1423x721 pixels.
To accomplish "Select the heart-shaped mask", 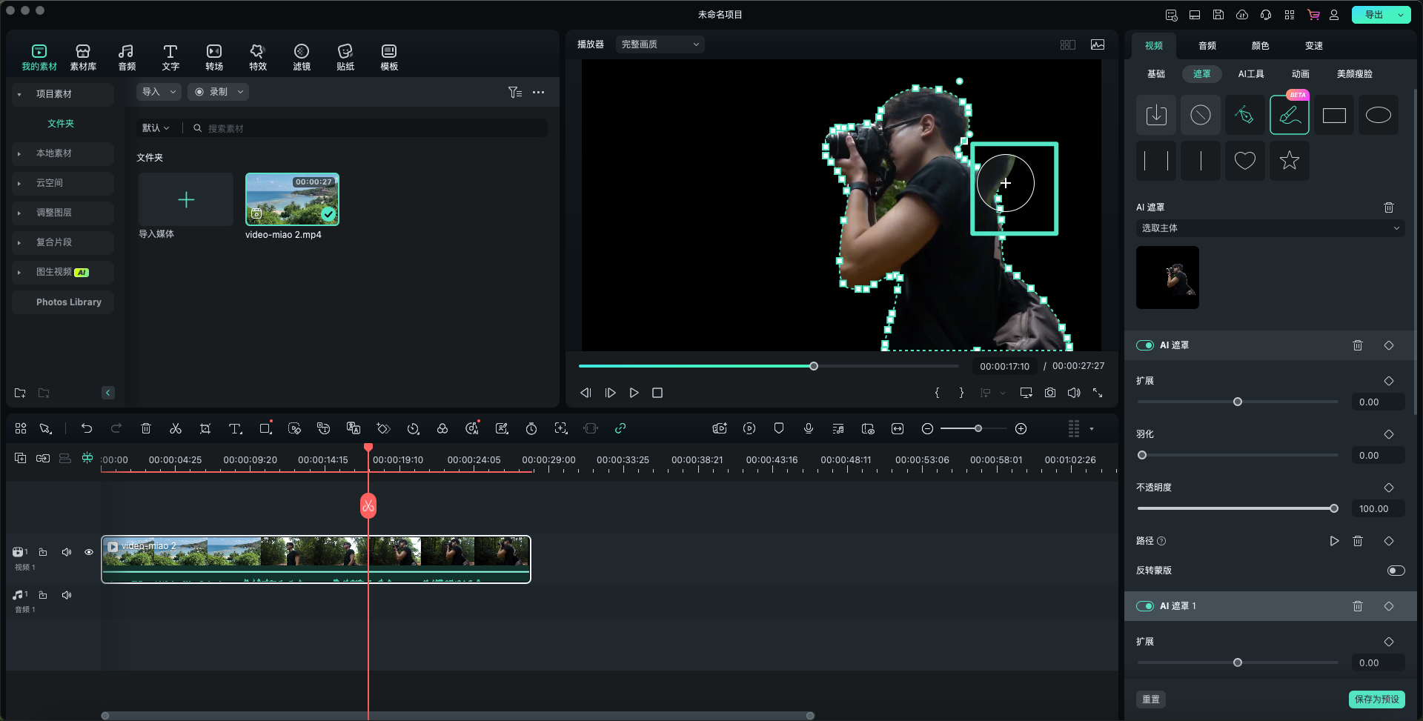I will pos(1244,160).
